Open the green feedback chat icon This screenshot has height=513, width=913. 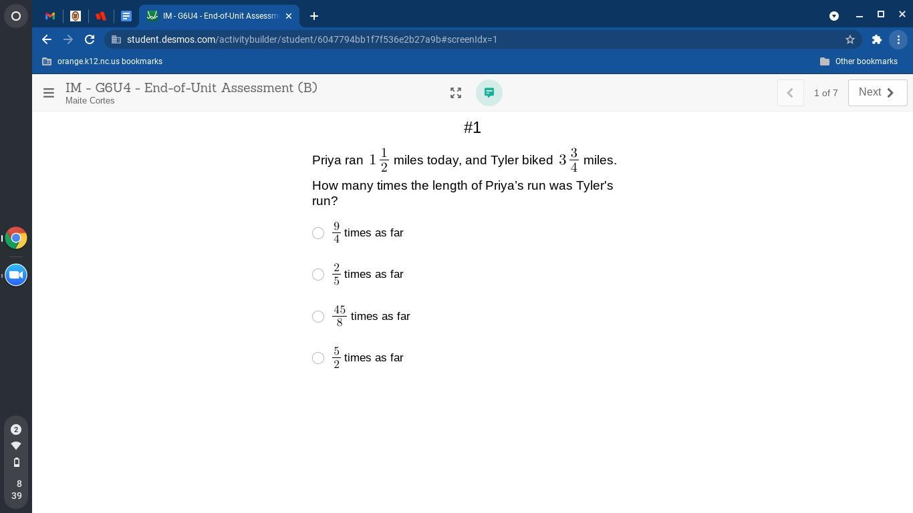(x=489, y=93)
